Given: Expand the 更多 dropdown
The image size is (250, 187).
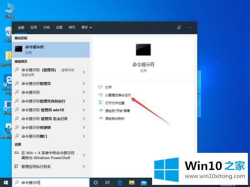Looking at the screenshot, I should tap(87, 27).
